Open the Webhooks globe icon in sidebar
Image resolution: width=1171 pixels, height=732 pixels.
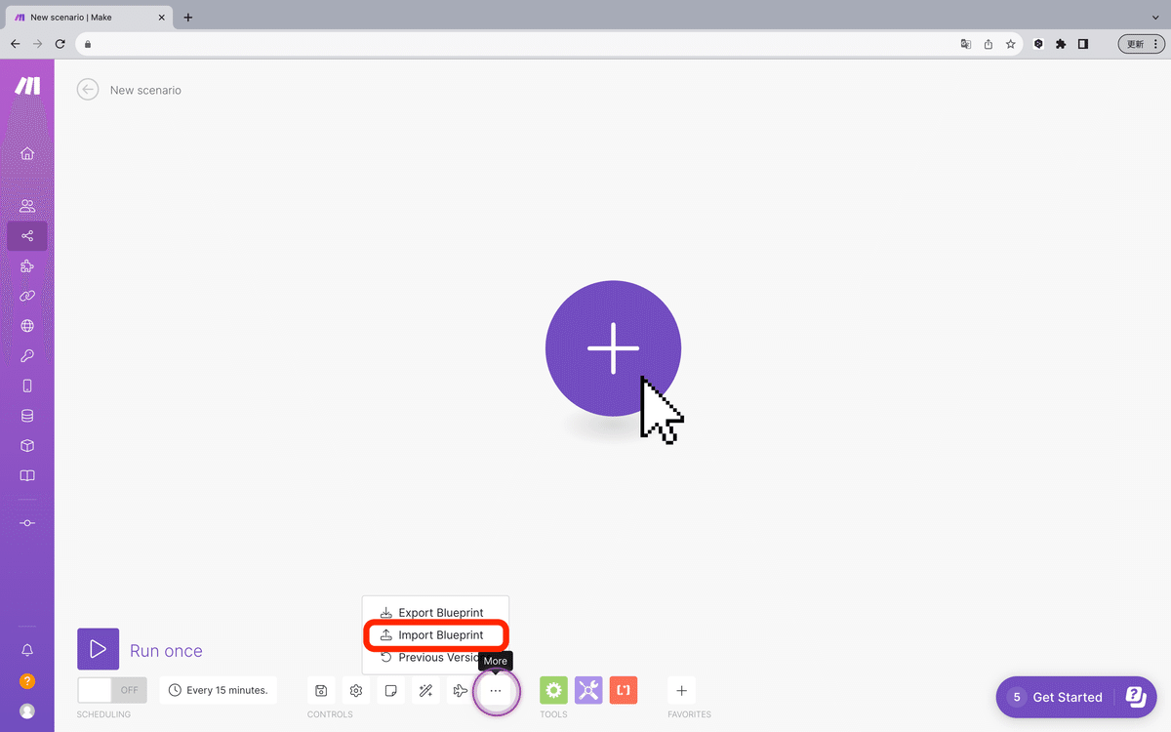(x=27, y=326)
